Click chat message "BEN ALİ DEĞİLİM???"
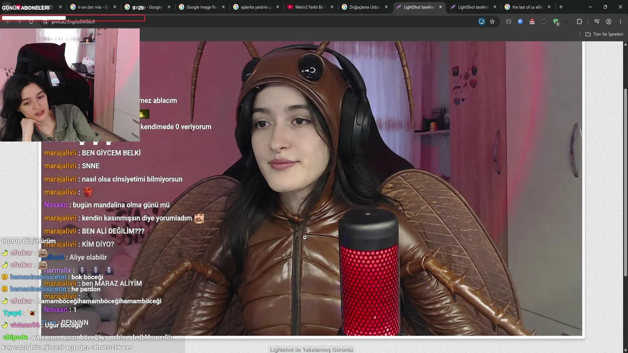The height and width of the screenshot is (353, 628). click(113, 231)
